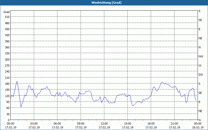This screenshot has width=208, height=130.
Task: Select the 150 y-axis value
Action: coord(8,90)
